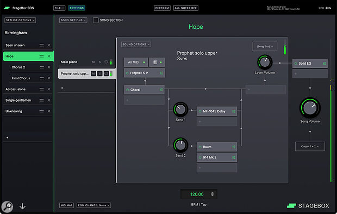Delete Final Chorus section with X icon
This screenshot has height=214, width=337.
(x=49, y=78)
